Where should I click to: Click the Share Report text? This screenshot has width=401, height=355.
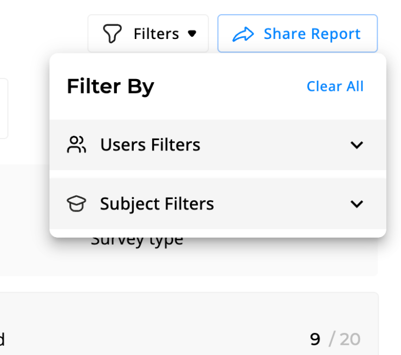[312, 34]
